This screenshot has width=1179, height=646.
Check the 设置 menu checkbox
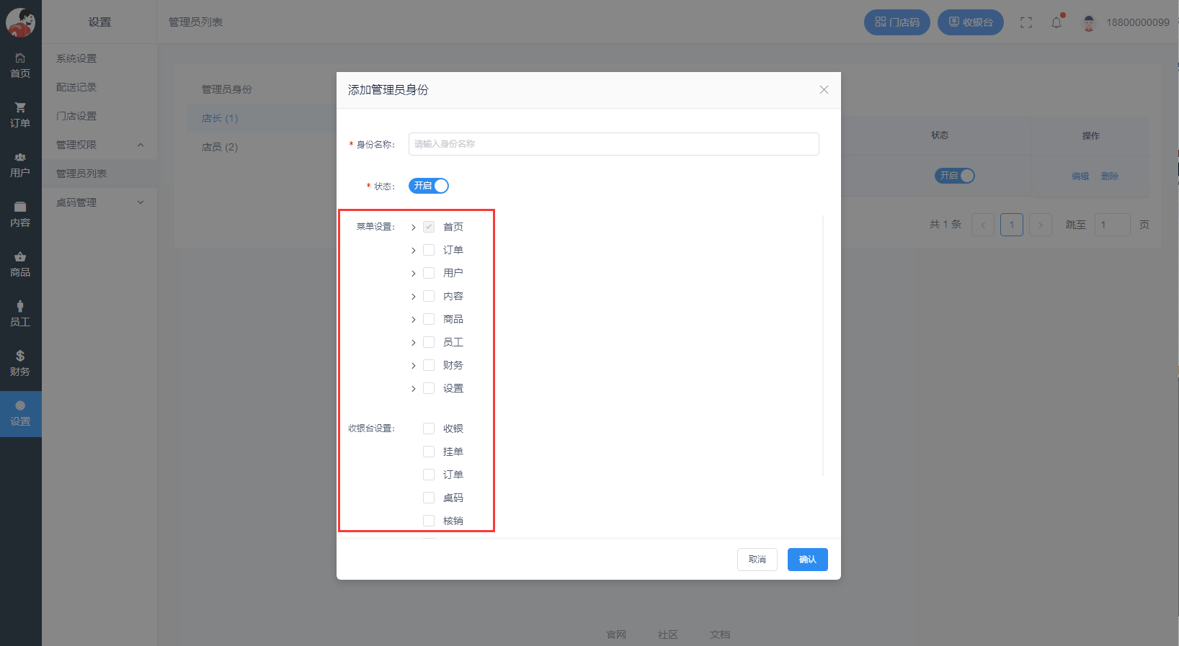pos(429,388)
